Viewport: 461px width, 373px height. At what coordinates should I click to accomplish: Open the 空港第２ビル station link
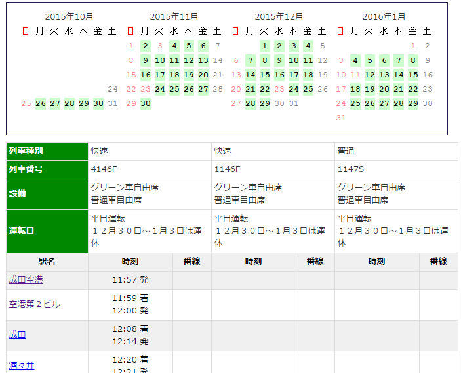34,304
